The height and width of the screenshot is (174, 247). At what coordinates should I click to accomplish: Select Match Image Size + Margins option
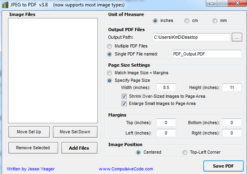pyautogui.click(x=109, y=73)
